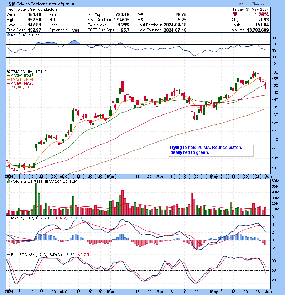
Task: Click the Technology / Semiconductors sector text
Action: (32, 9)
